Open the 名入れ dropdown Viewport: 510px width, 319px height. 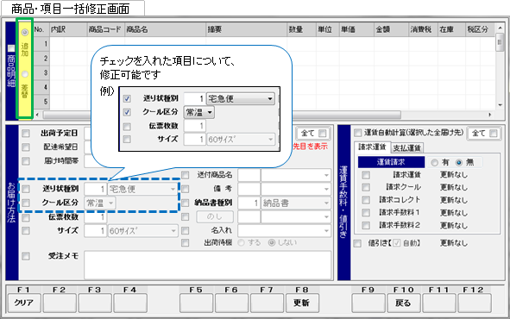[326, 231]
